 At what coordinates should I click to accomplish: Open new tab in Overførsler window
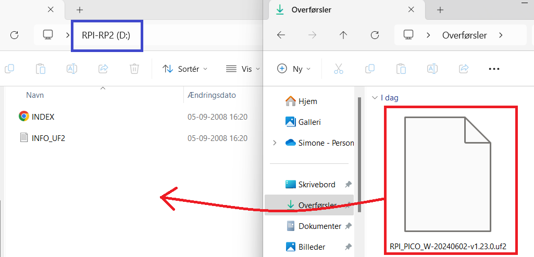[440, 10]
